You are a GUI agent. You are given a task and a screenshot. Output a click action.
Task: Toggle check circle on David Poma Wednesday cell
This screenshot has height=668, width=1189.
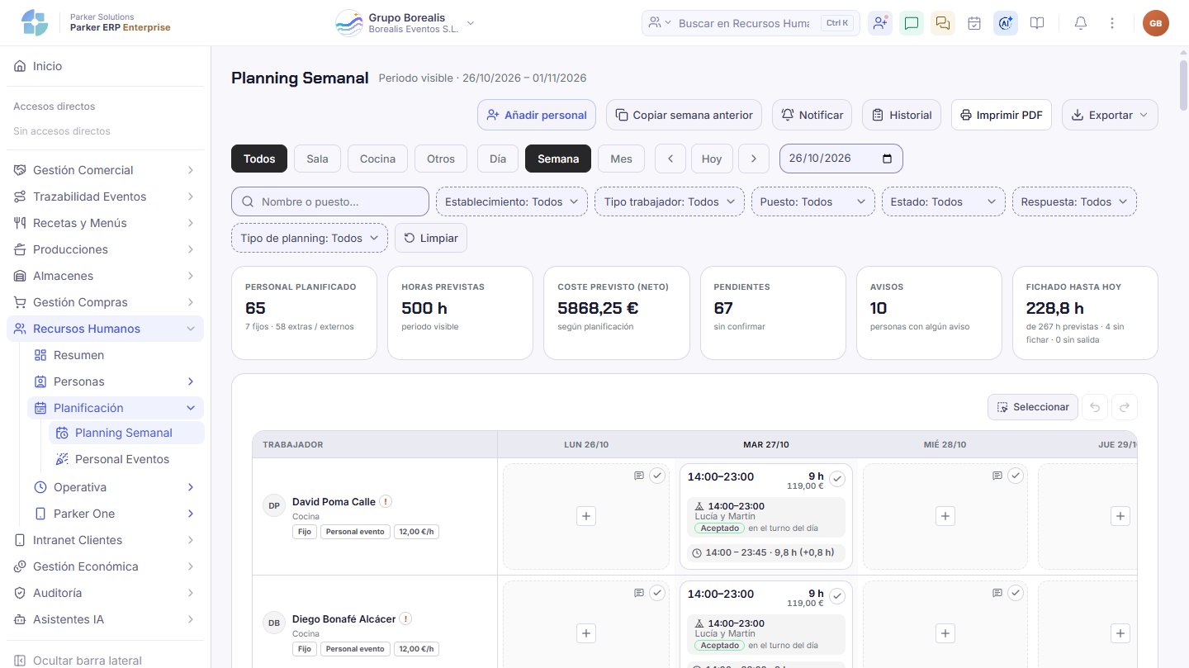click(1016, 476)
